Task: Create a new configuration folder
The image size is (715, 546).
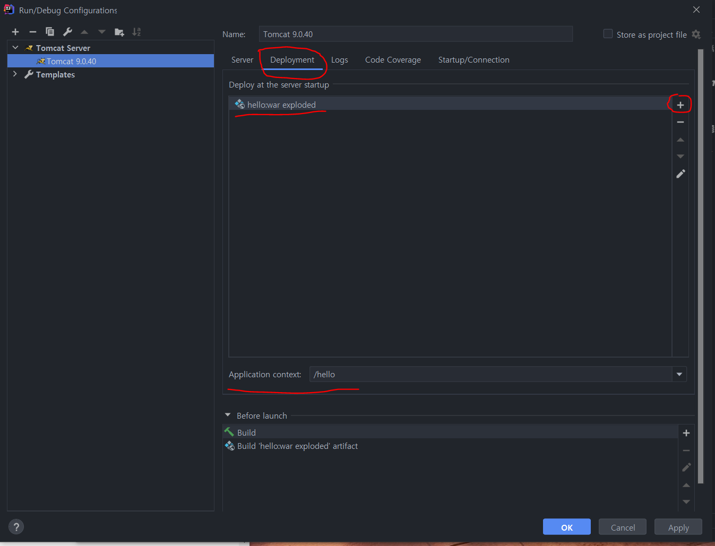Action: coord(119,32)
